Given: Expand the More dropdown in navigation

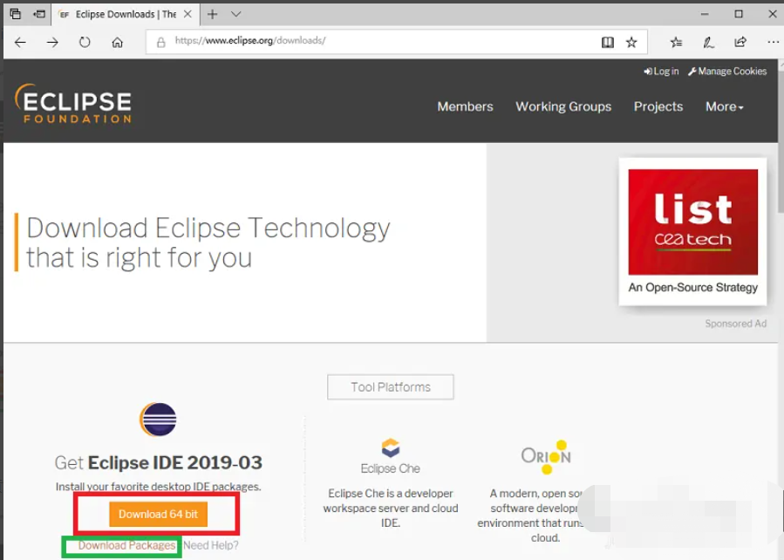Looking at the screenshot, I should click(x=724, y=106).
